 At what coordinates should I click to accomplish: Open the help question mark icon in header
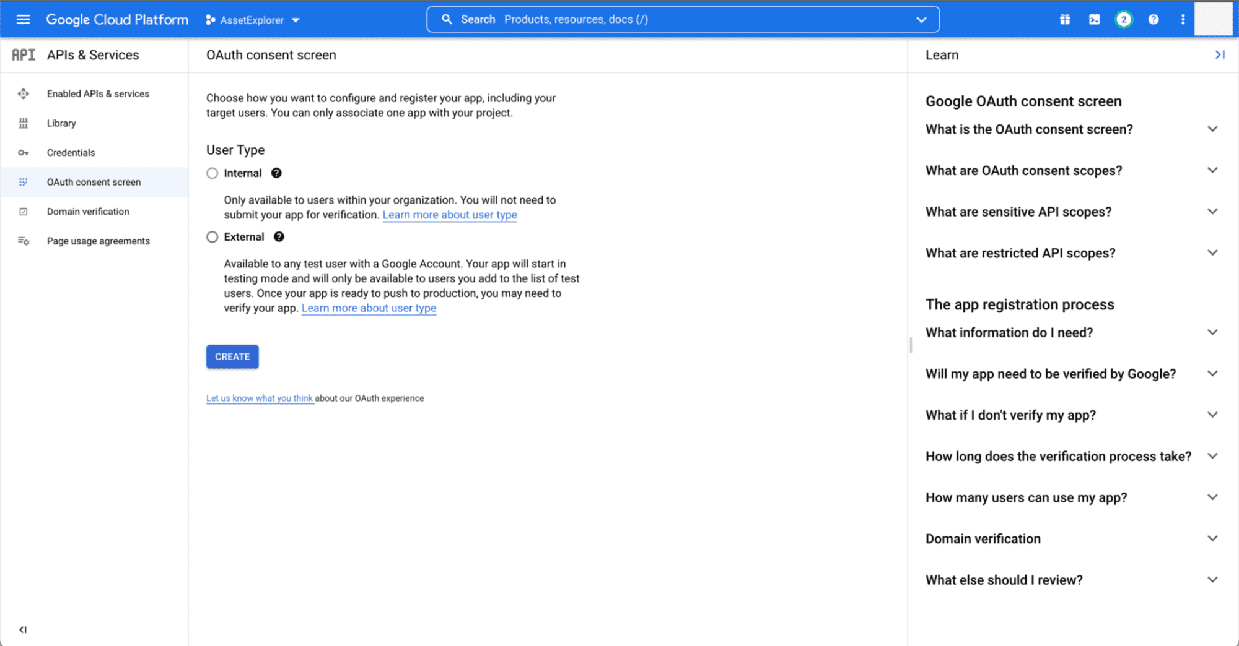click(x=1154, y=19)
